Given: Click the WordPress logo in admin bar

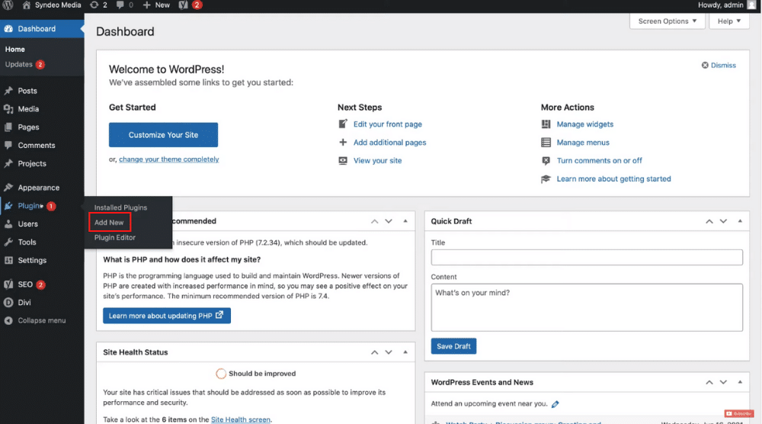Looking at the screenshot, I should 8,5.
